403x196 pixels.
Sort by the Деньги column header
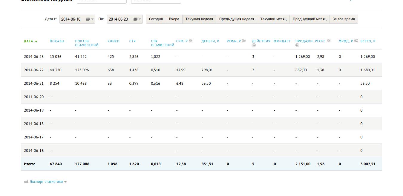click(x=210, y=41)
